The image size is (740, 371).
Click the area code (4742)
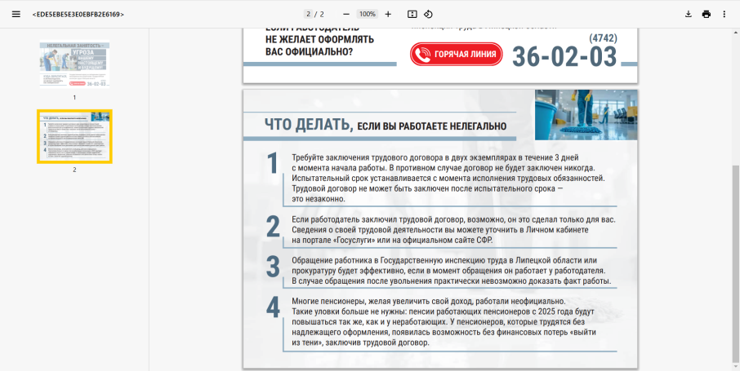point(603,38)
